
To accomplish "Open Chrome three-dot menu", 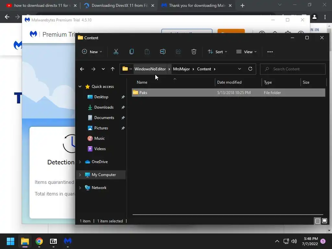I will 325,17.
